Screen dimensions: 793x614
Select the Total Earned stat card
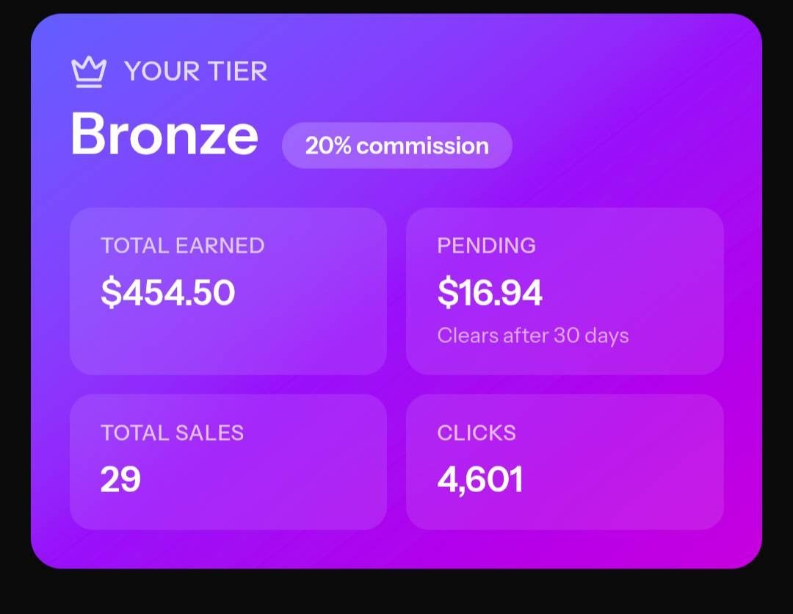pyautogui.click(x=228, y=292)
